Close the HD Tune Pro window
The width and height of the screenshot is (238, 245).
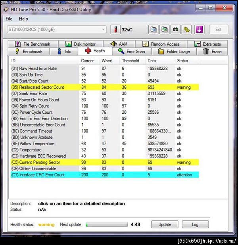pos(224,8)
